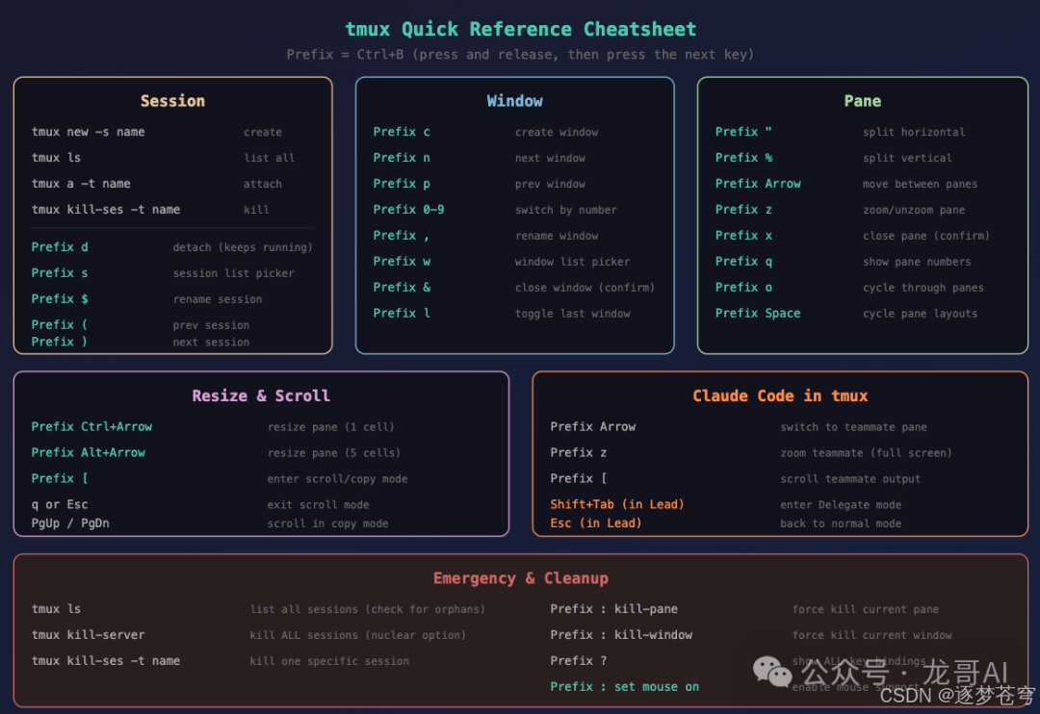Click "Prefix s" in the Session box
1040x714 pixels.
[60, 273]
